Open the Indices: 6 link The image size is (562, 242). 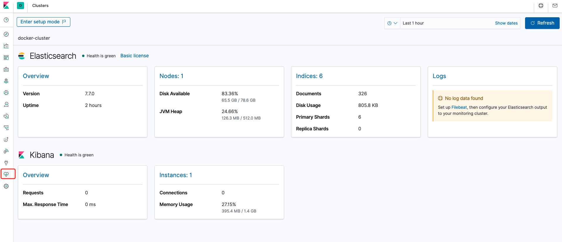pos(309,76)
